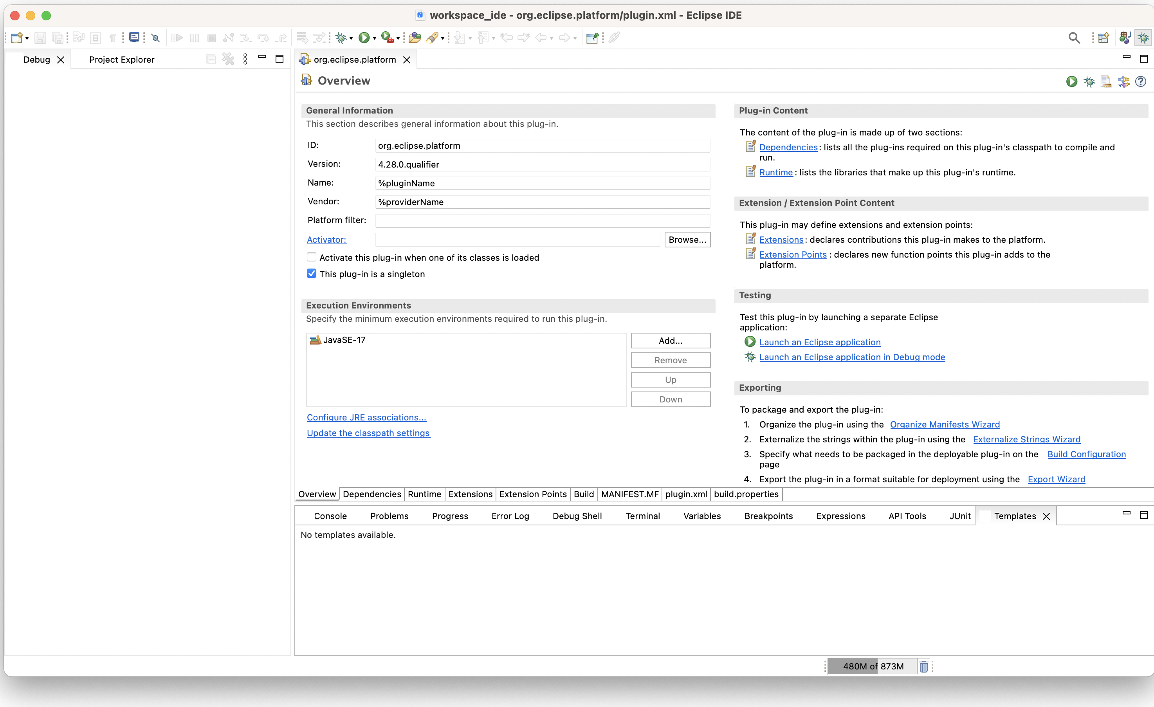Toggle the Show Whitespace Characters toolbar icon
Viewport: 1154px width, 707px height.
(x=112, y=38)
